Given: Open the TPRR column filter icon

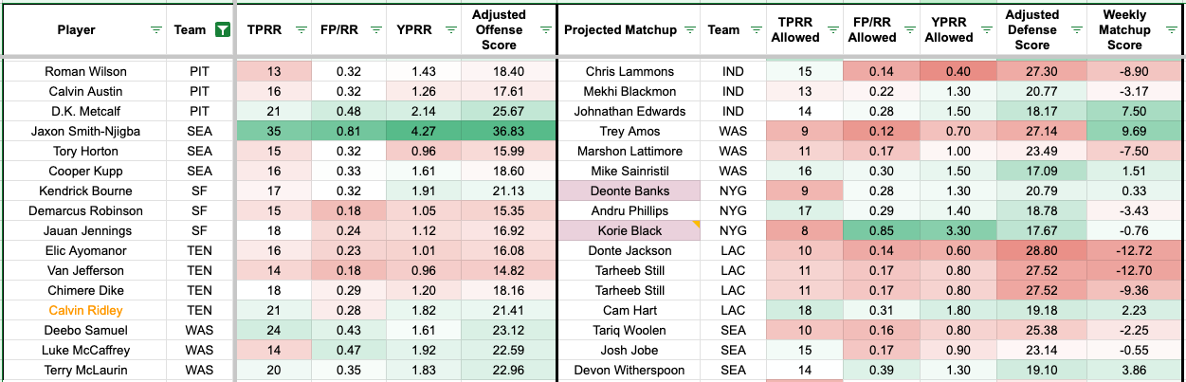Looking at the screenshot, I should click(301, 30).
